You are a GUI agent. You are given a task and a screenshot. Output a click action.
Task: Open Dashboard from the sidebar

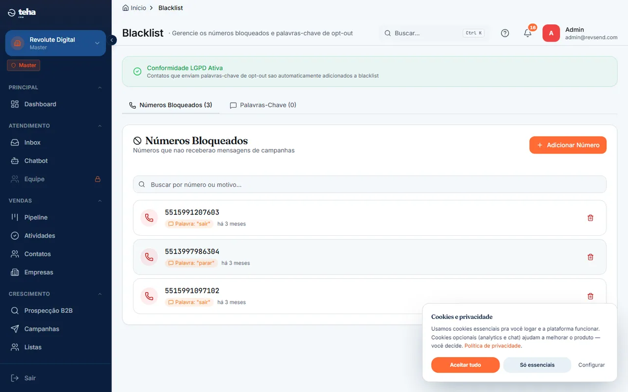[55, 104]
